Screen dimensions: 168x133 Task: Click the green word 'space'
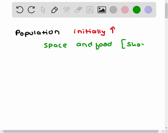coord(55,45)
